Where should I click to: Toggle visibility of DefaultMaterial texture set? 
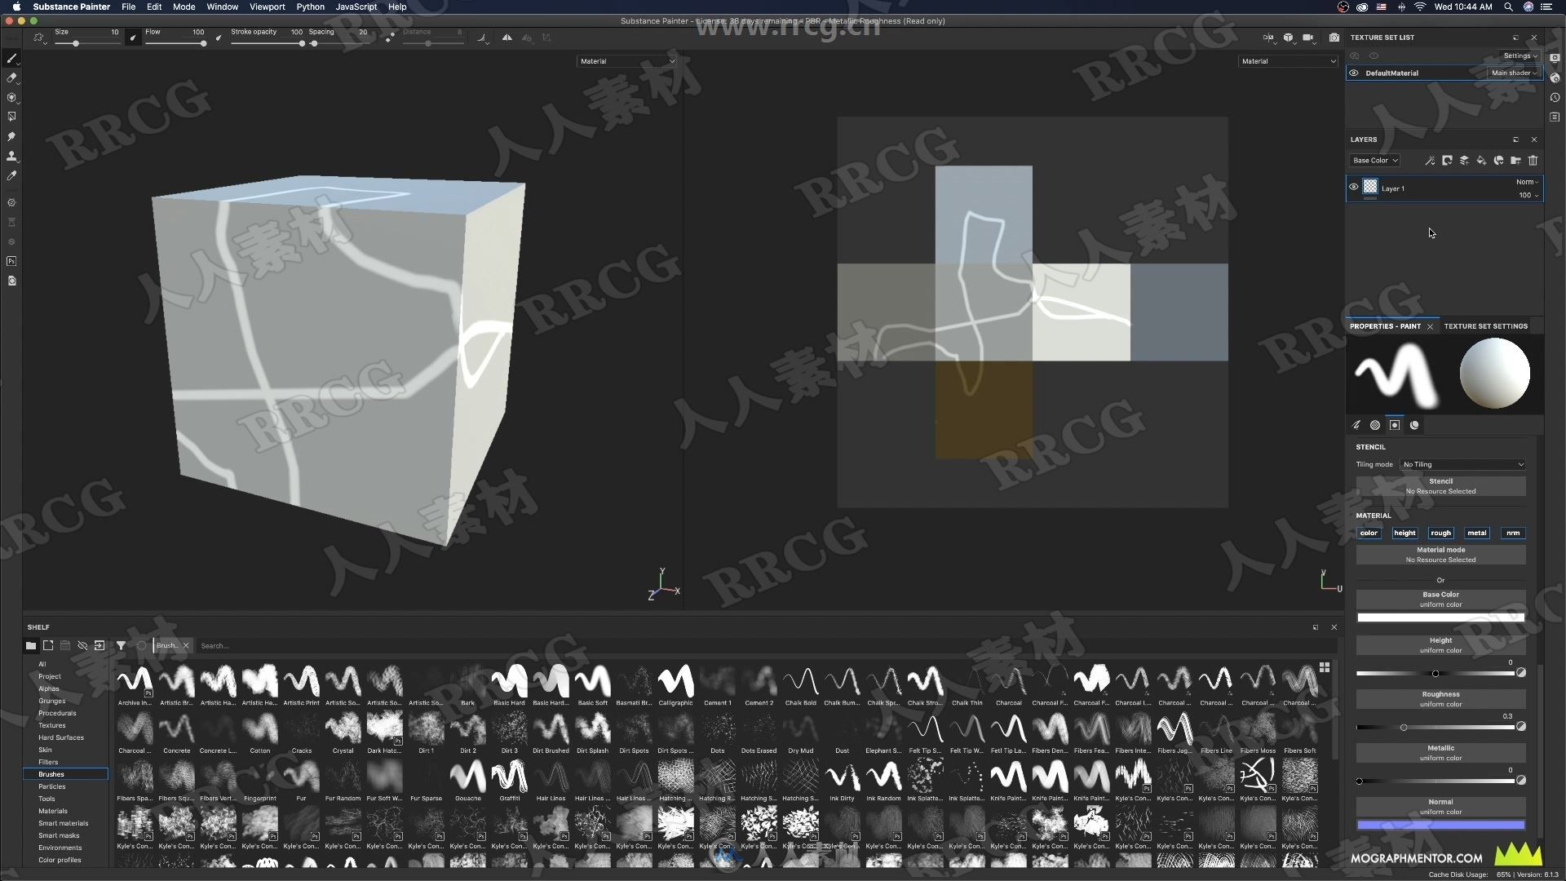click(x=1354, y=73)
